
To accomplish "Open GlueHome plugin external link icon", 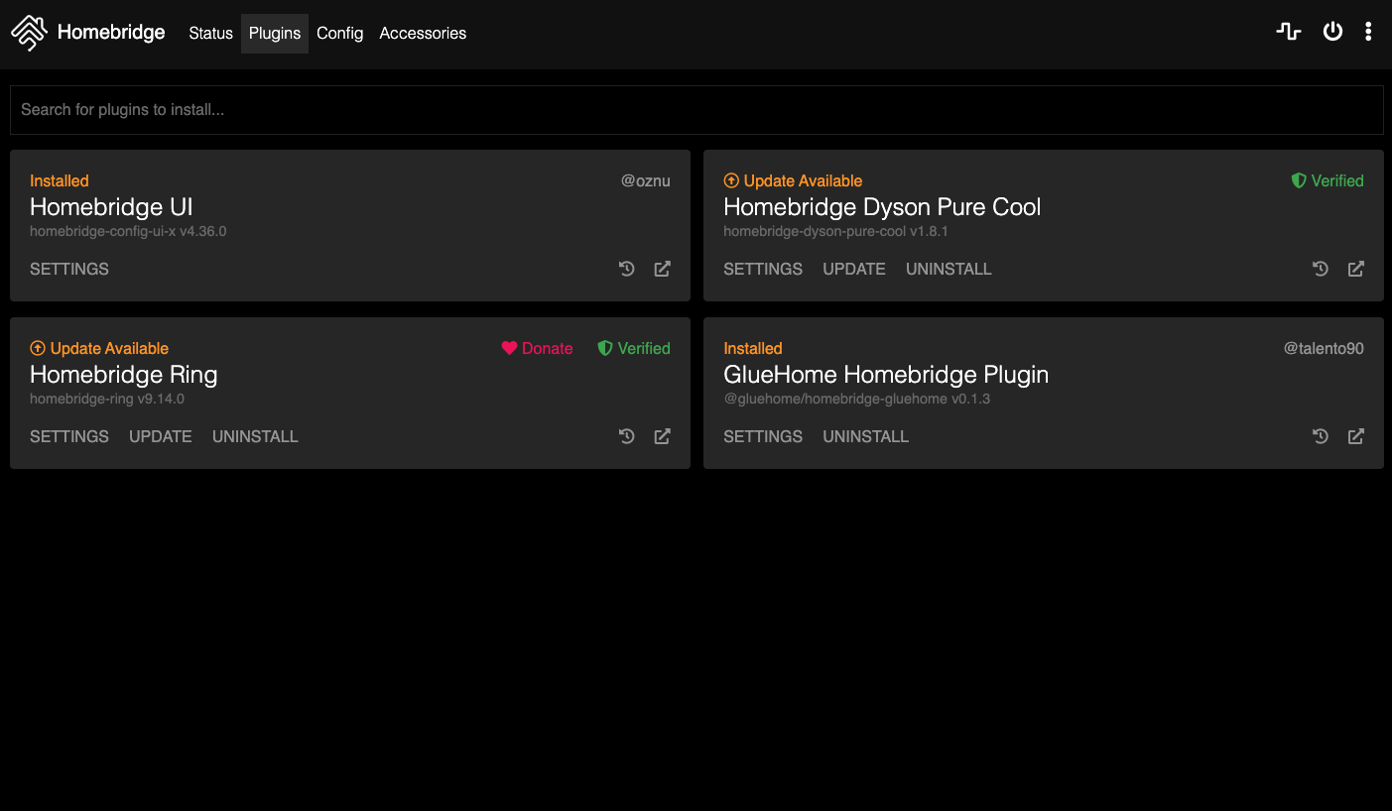I will coord(1355,436).
